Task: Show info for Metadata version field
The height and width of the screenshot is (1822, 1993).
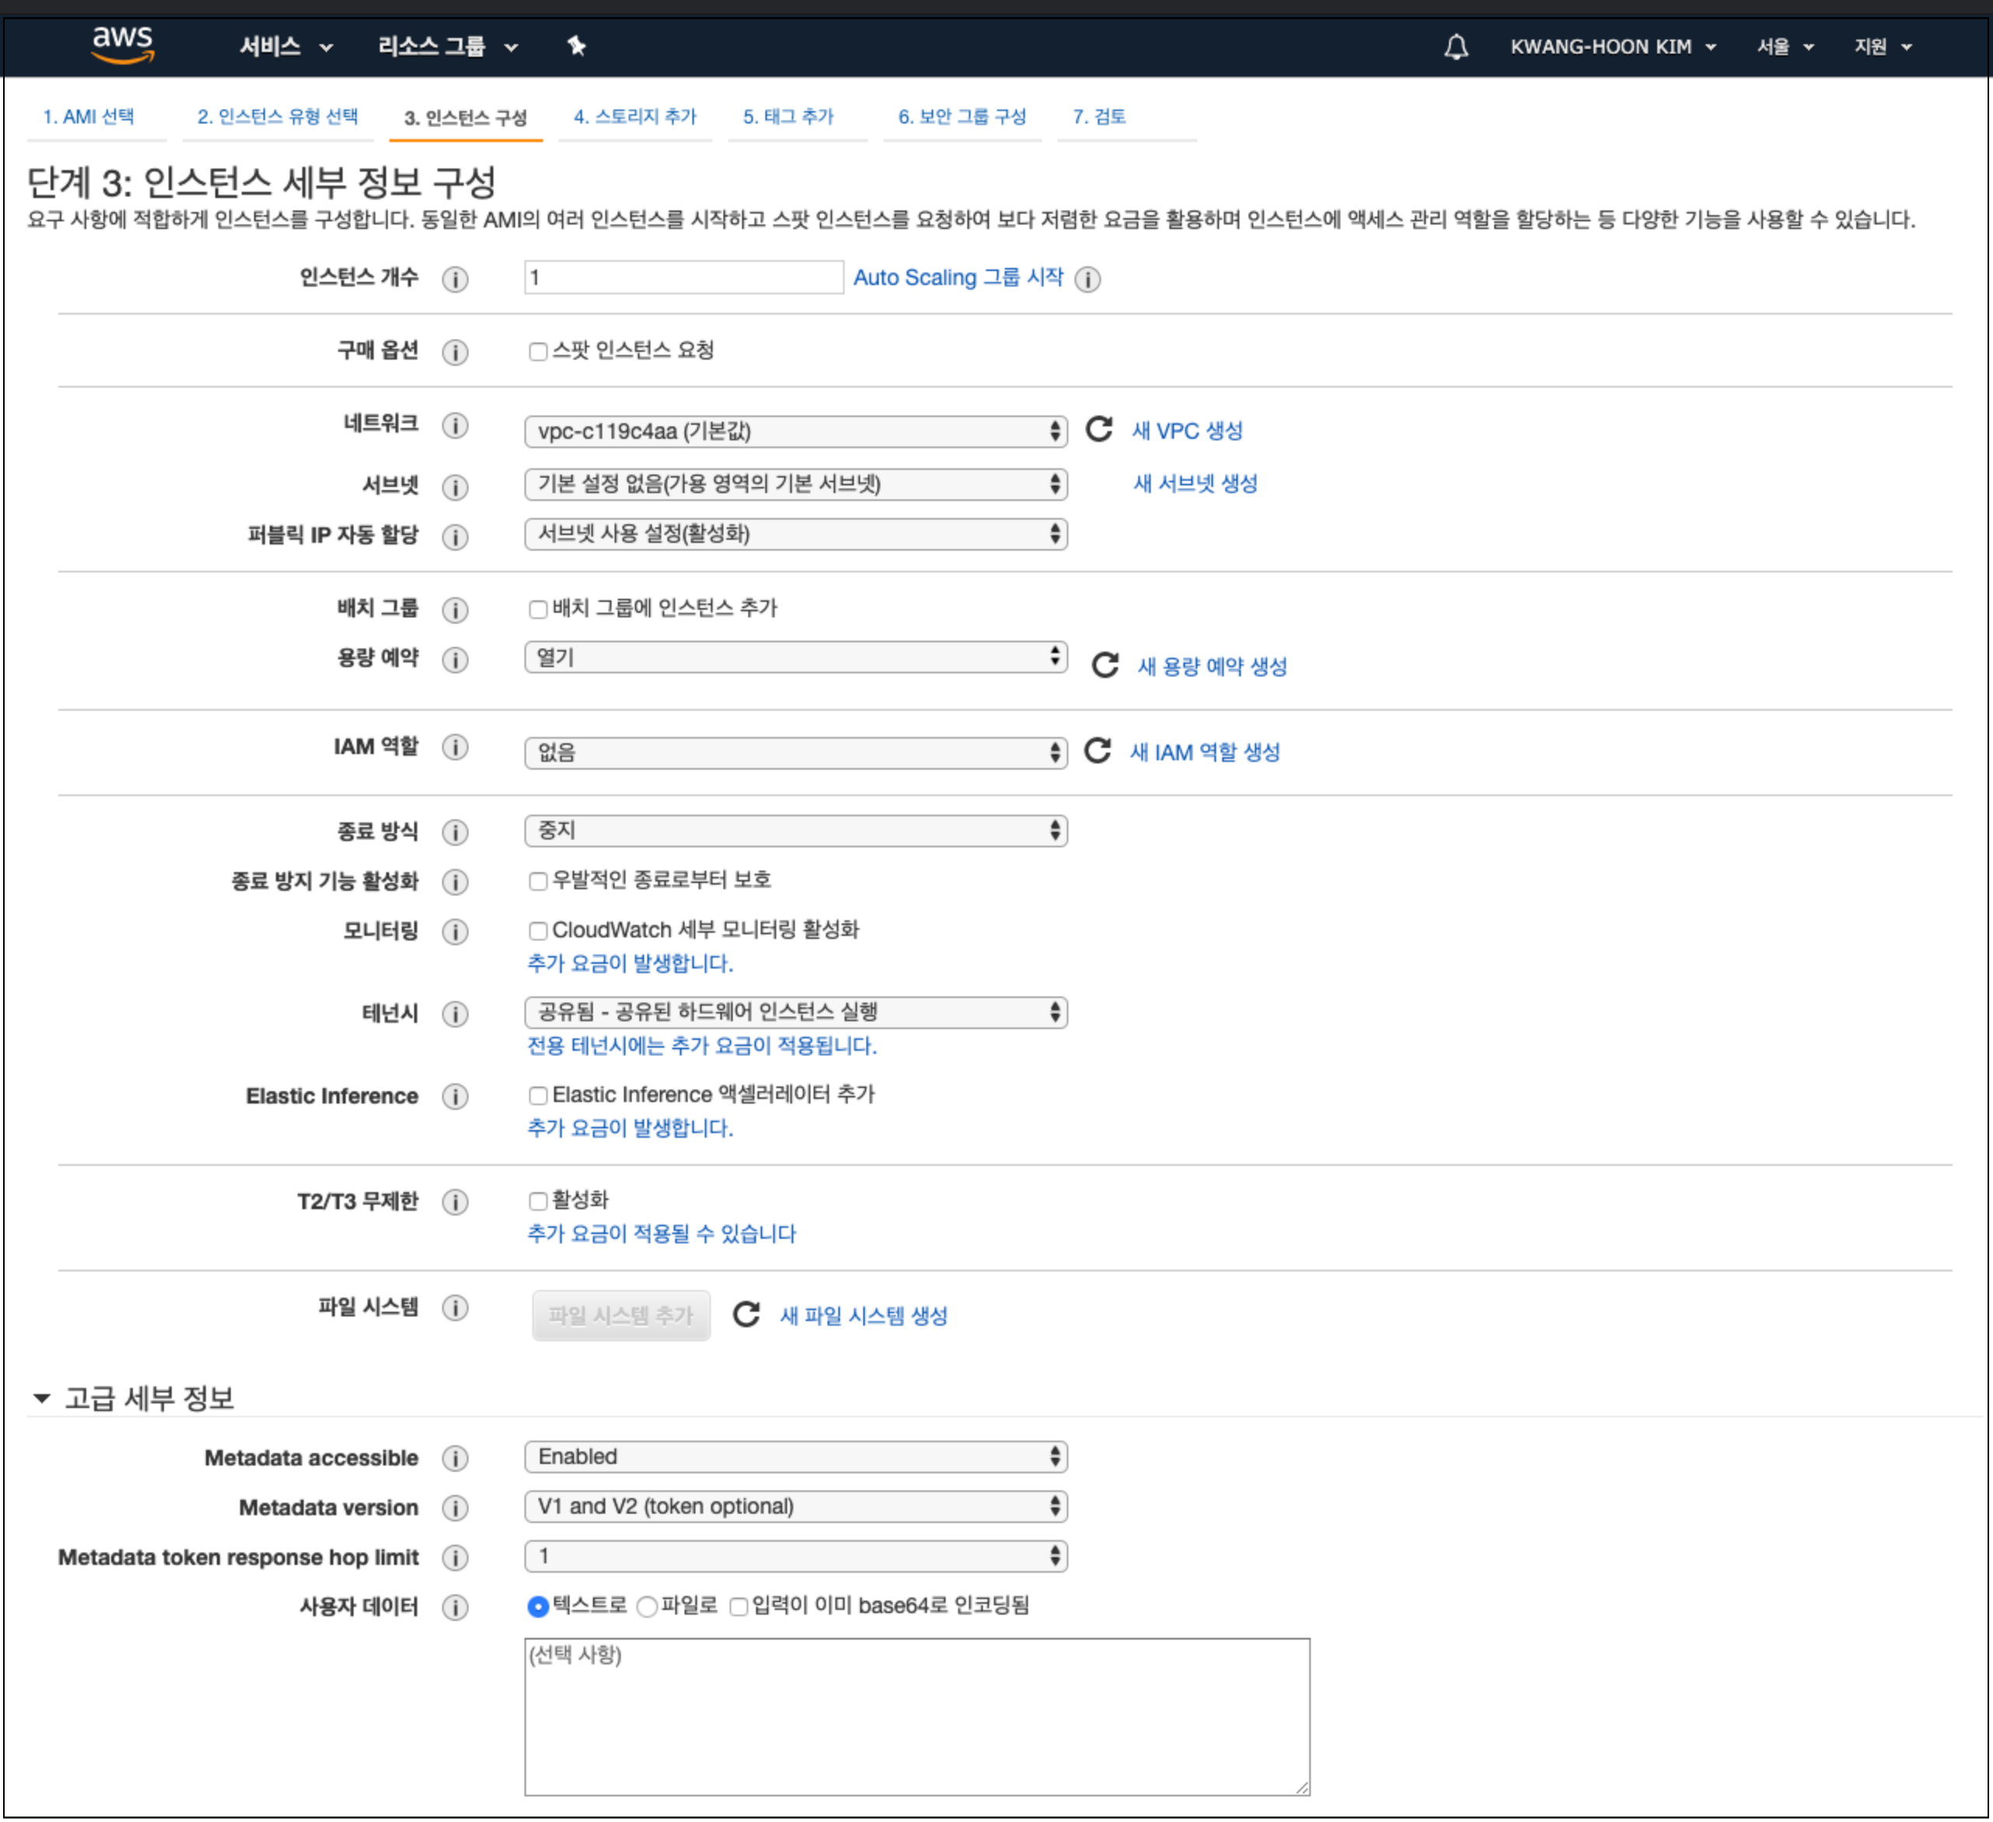Action: coord(455,1507)
